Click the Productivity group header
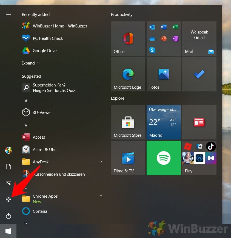The width and height of the screenshot is (231, 238). pos(122,15)
